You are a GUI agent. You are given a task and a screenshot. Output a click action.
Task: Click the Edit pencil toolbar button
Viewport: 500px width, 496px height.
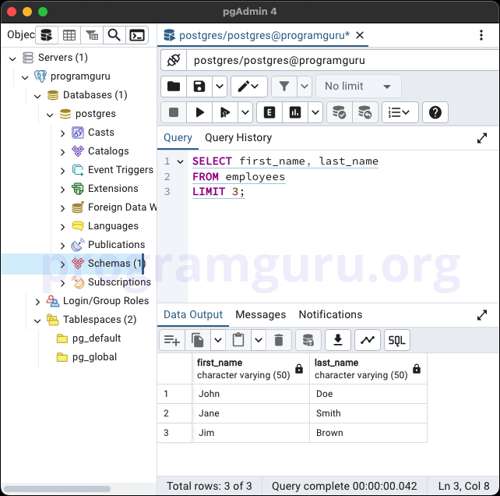click(248, 87)
